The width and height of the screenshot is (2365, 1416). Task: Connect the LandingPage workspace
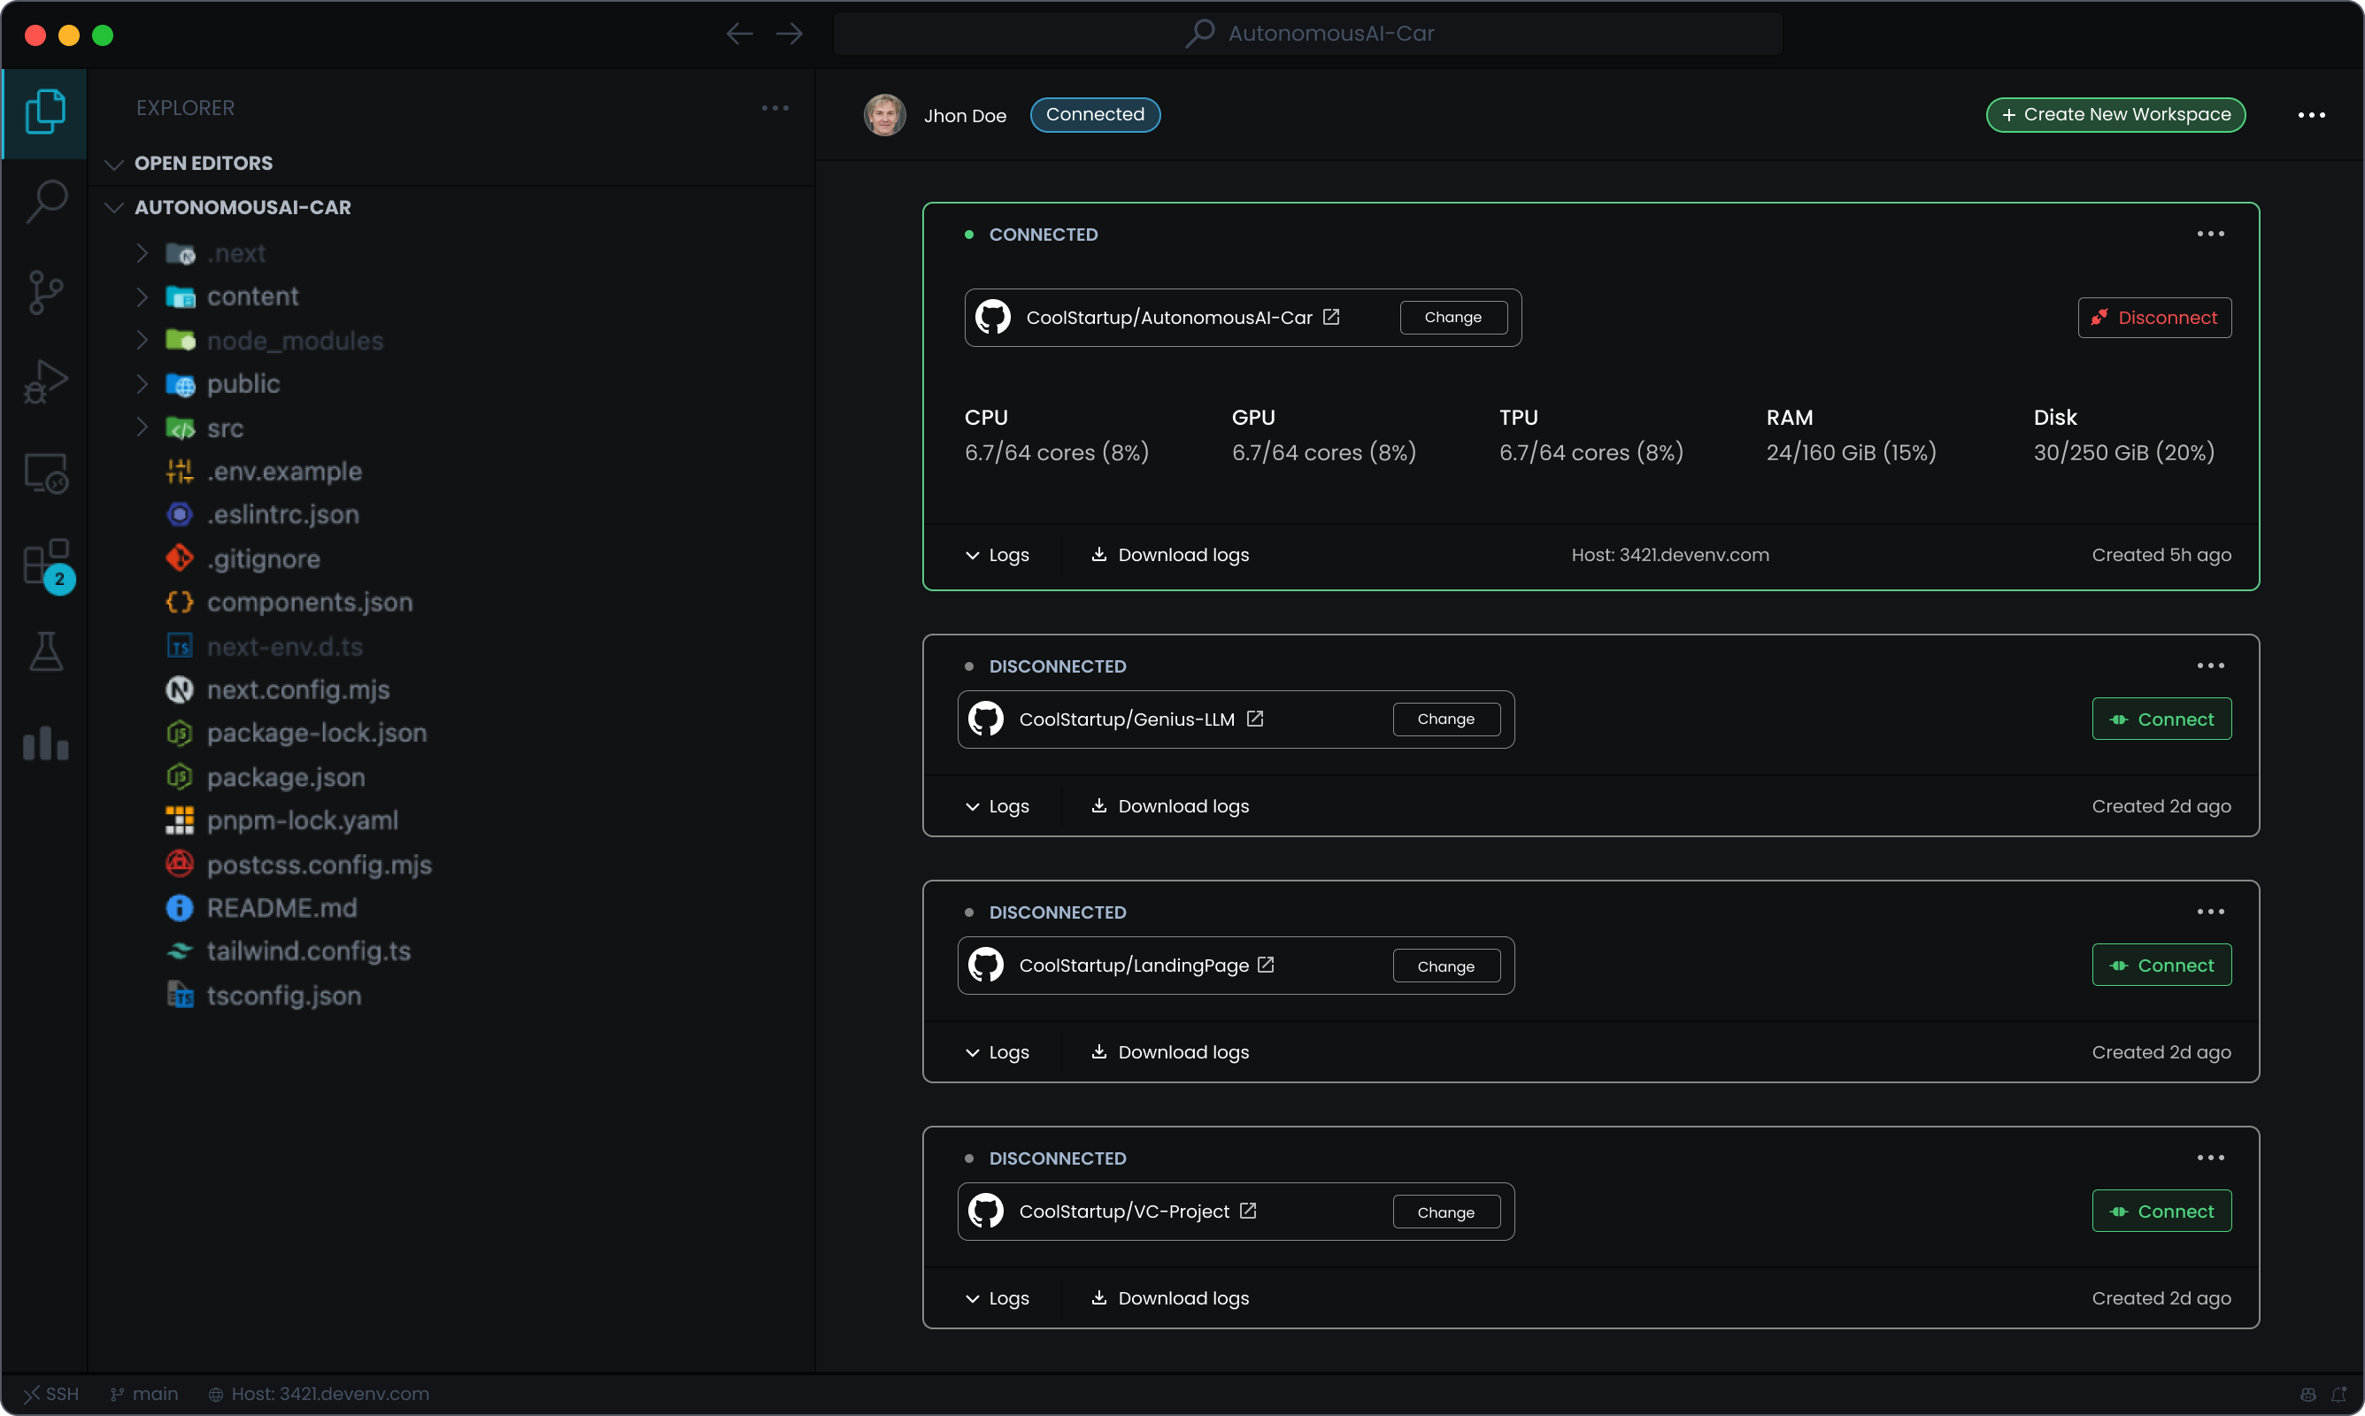[2161, 966]
